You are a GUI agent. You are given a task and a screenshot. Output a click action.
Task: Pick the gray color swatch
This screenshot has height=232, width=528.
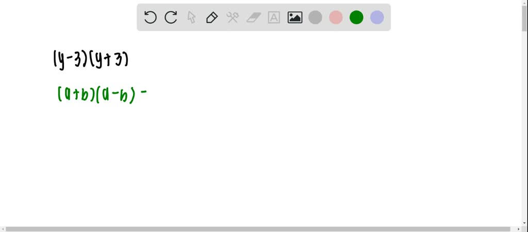coord(315,17)
